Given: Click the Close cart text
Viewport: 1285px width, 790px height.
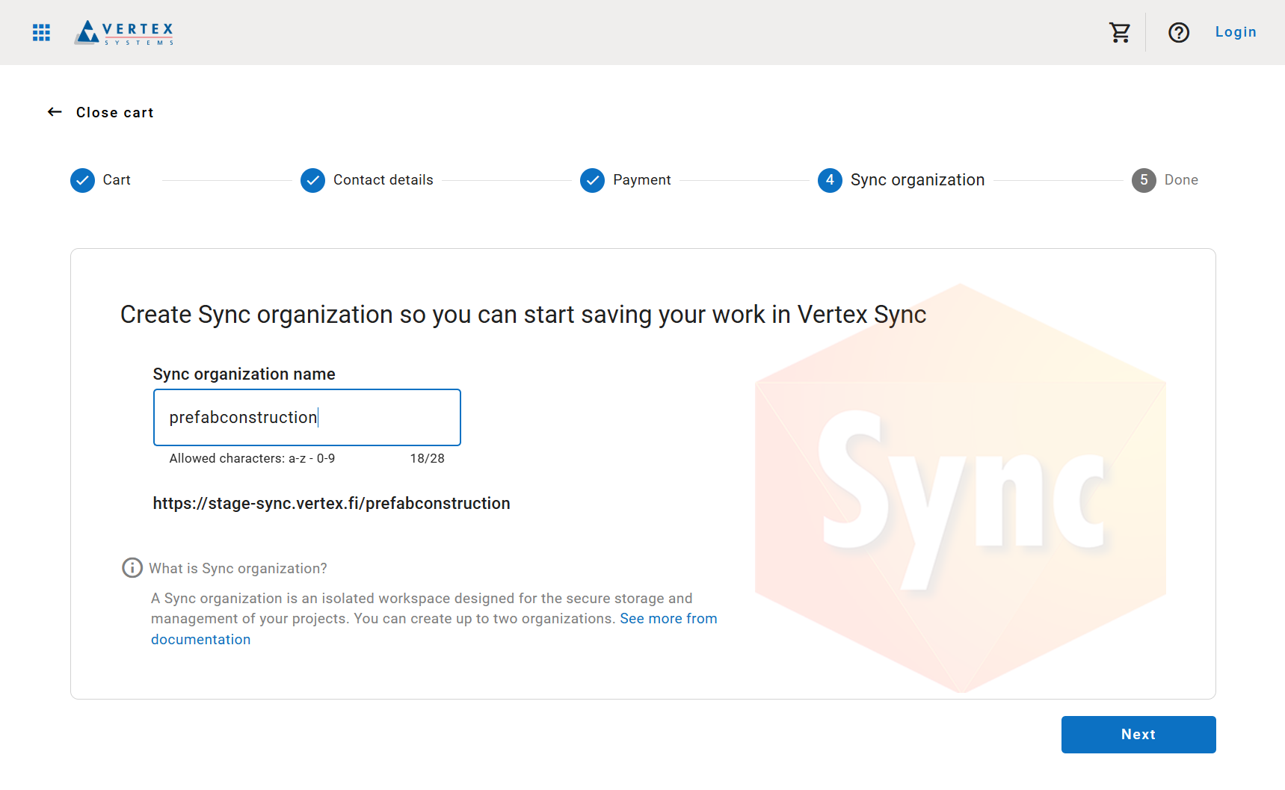Looking at the screenshot, I should point(114,112).
